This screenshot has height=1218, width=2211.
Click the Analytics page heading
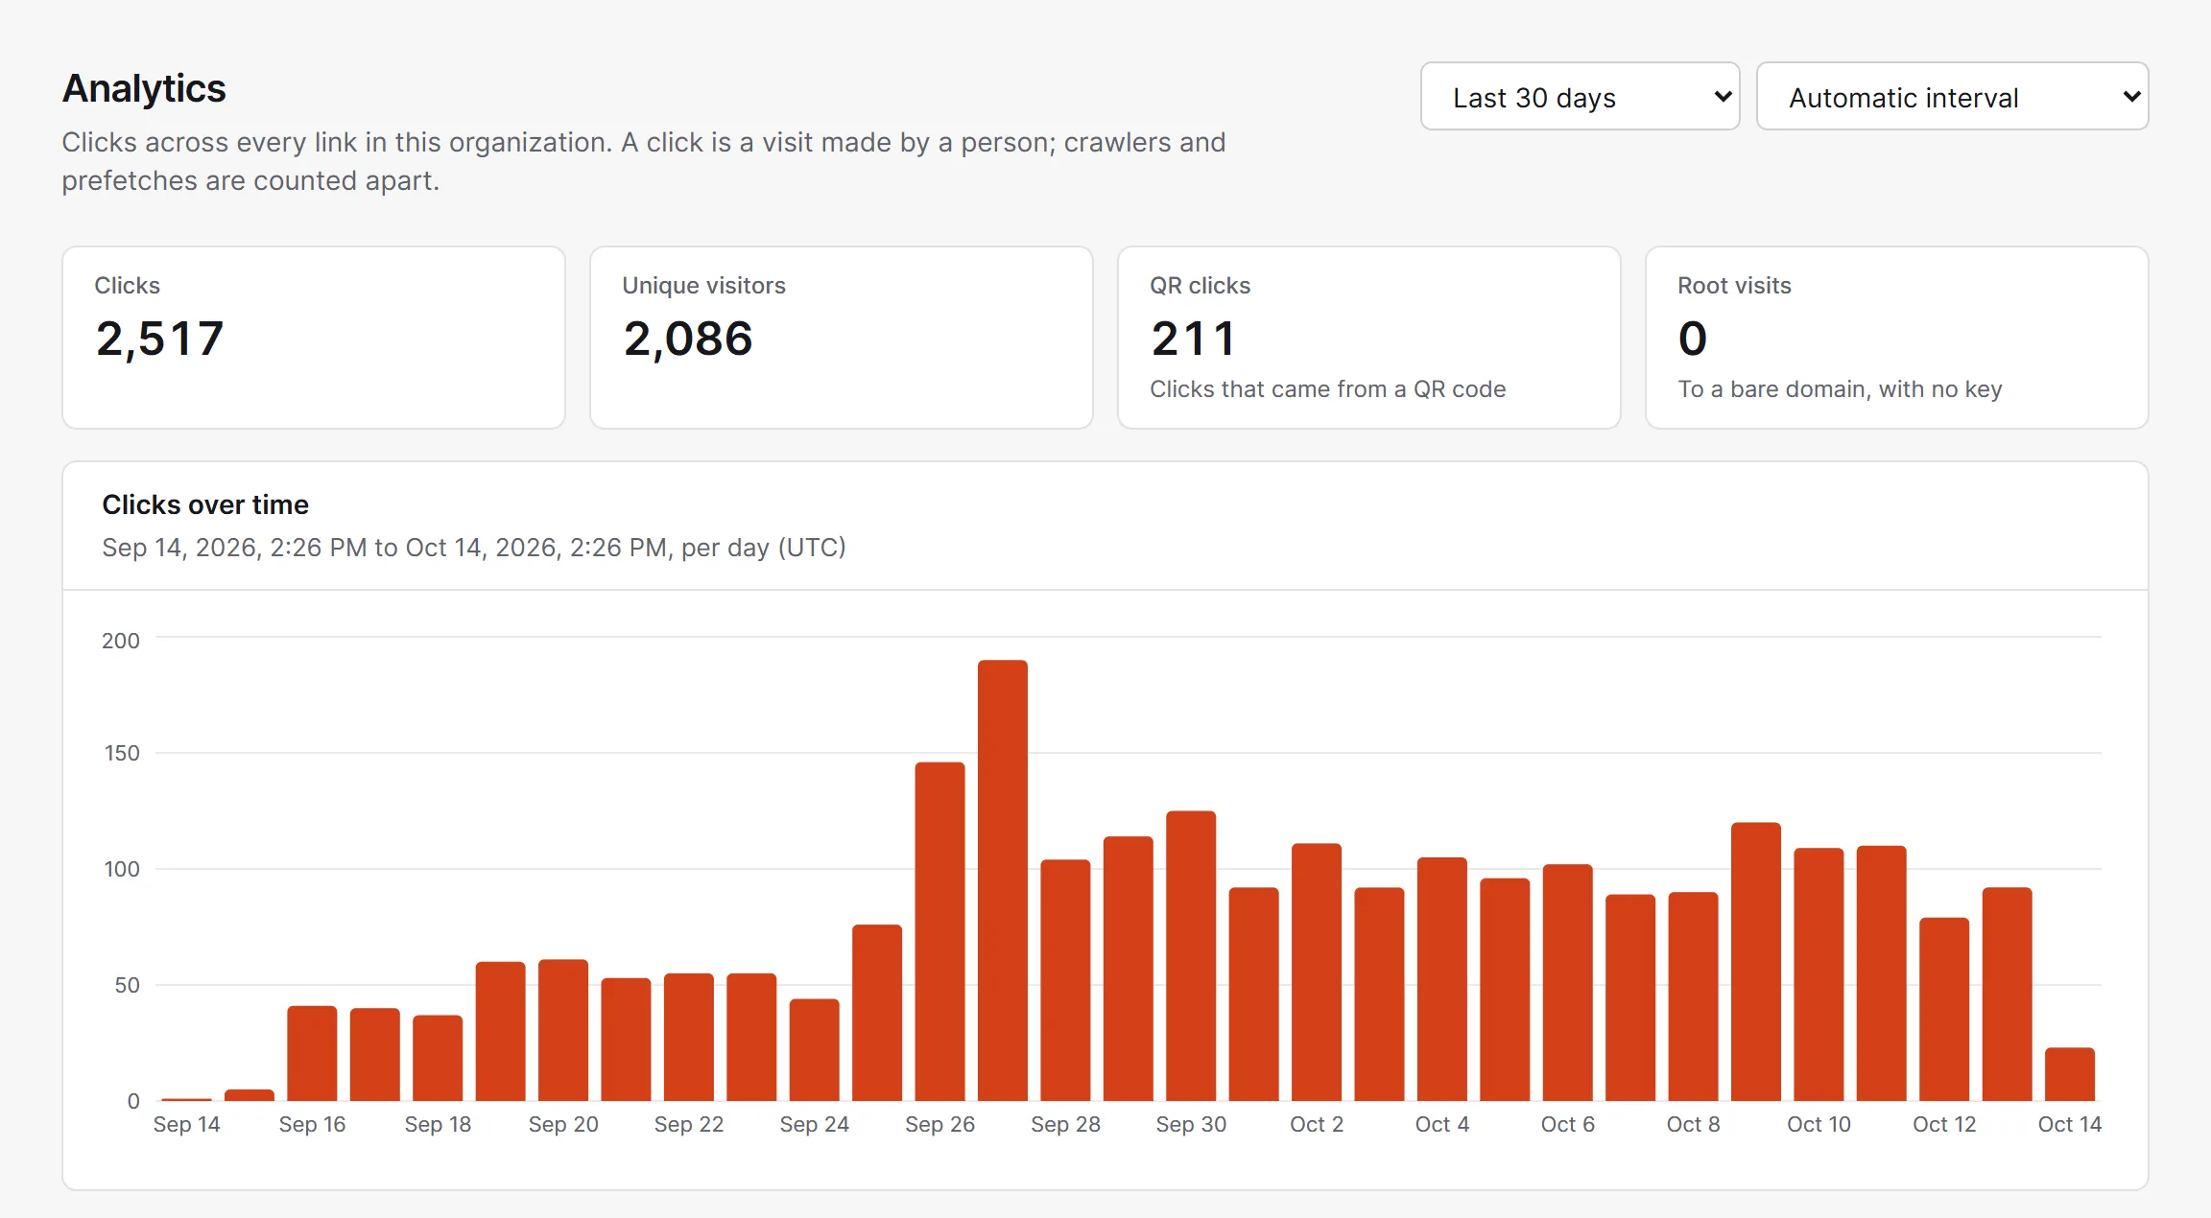[144, 88]
